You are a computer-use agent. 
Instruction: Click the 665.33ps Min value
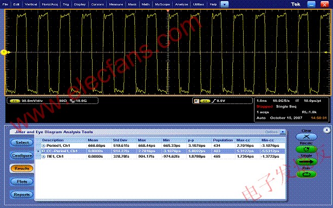(172, 146)
